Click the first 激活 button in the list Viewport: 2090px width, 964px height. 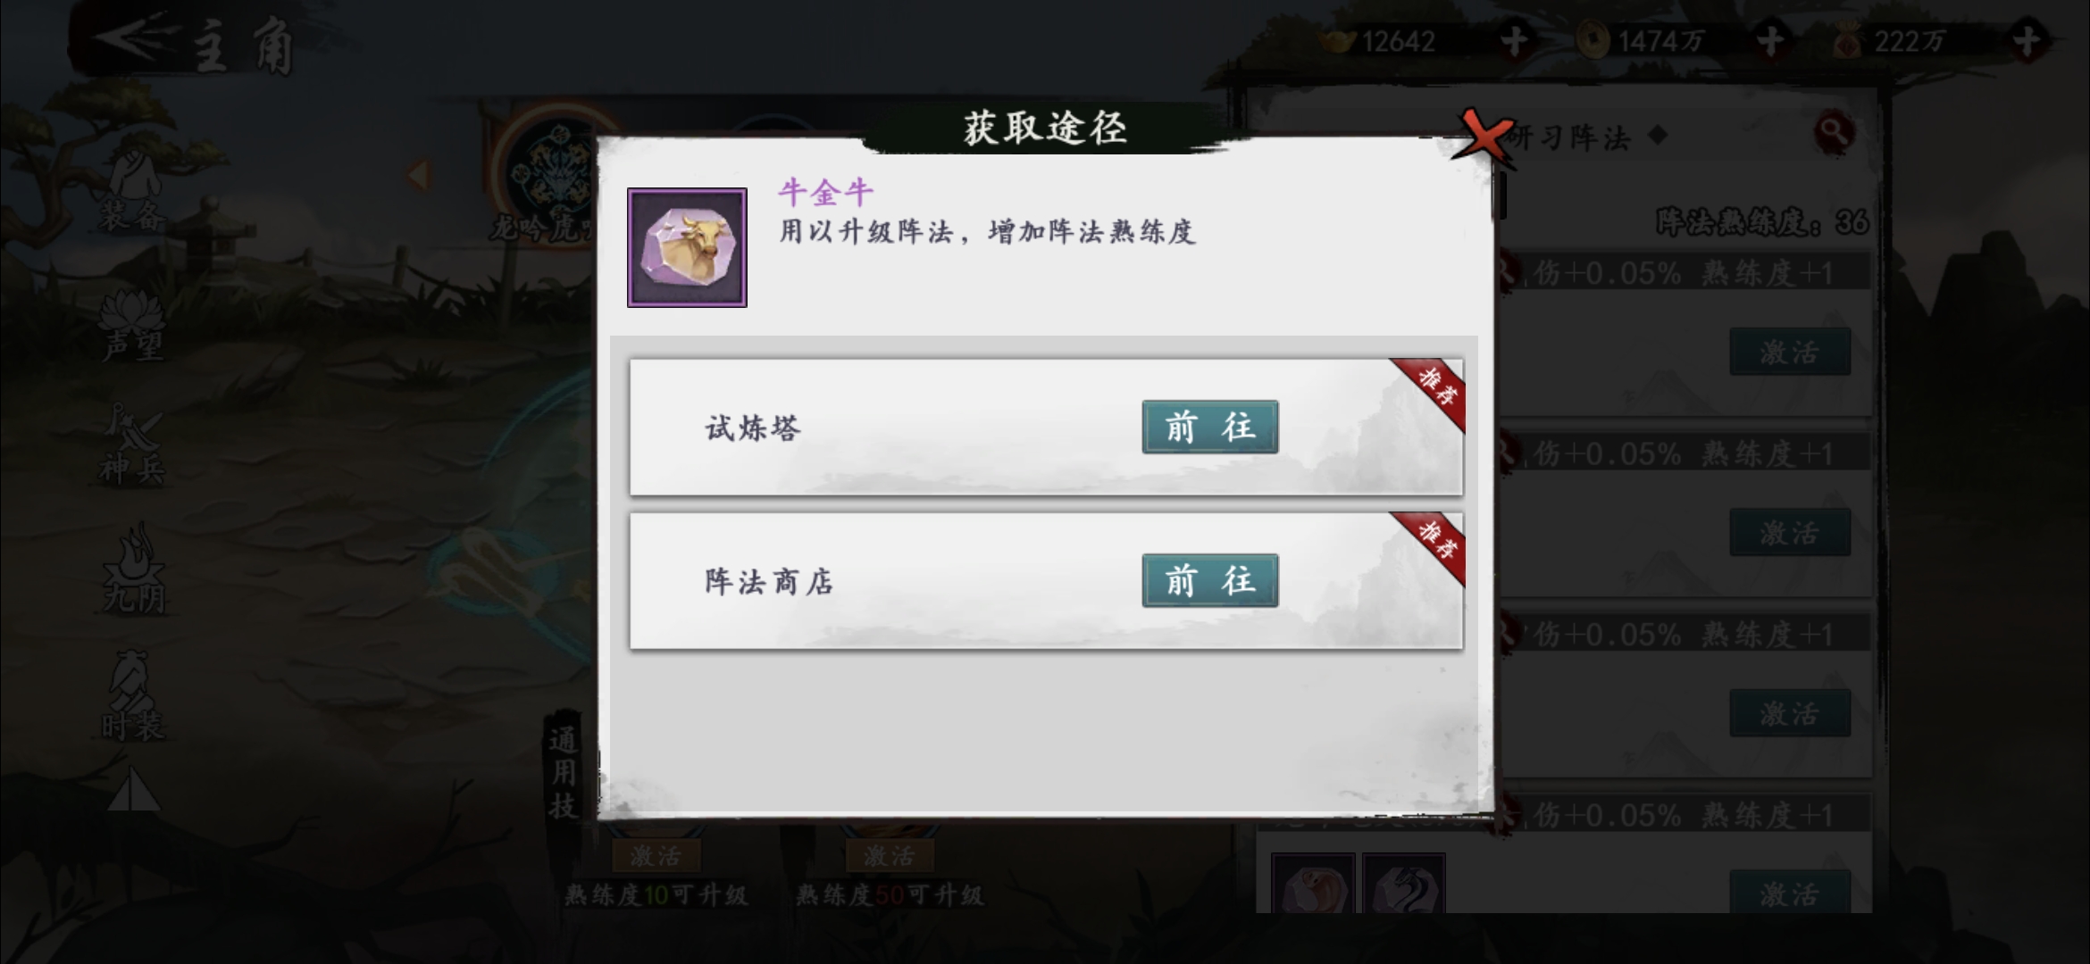tap(1790, 352)
